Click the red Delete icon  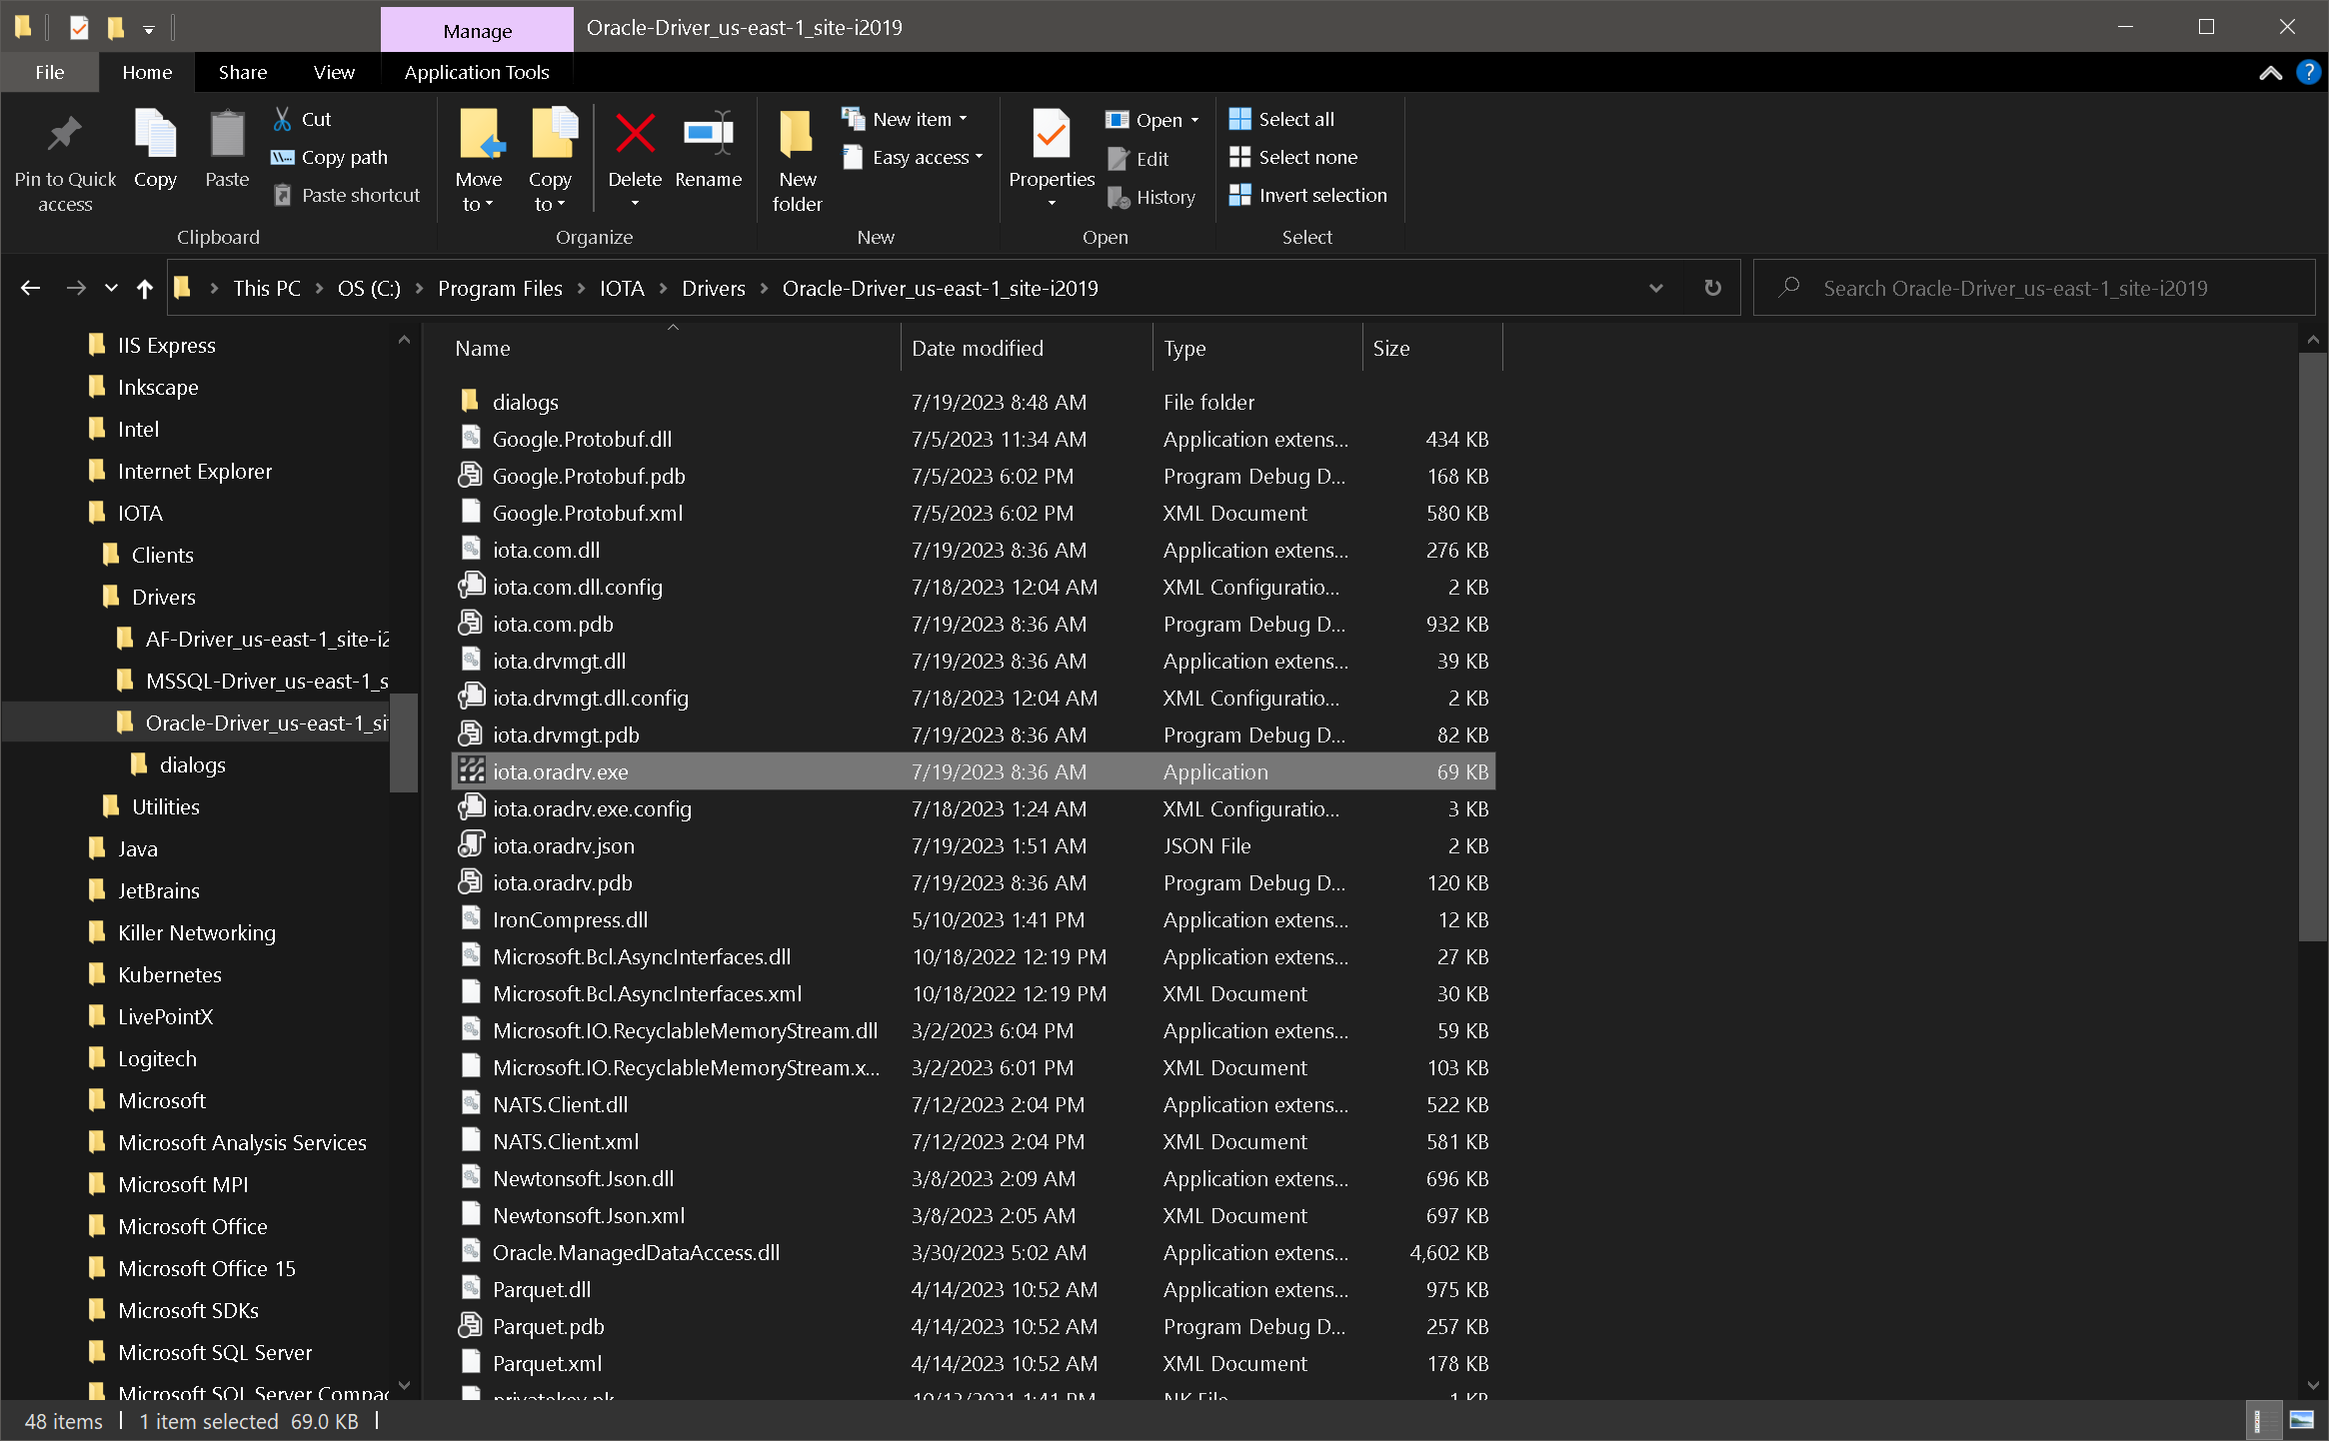tap(635, 134)
